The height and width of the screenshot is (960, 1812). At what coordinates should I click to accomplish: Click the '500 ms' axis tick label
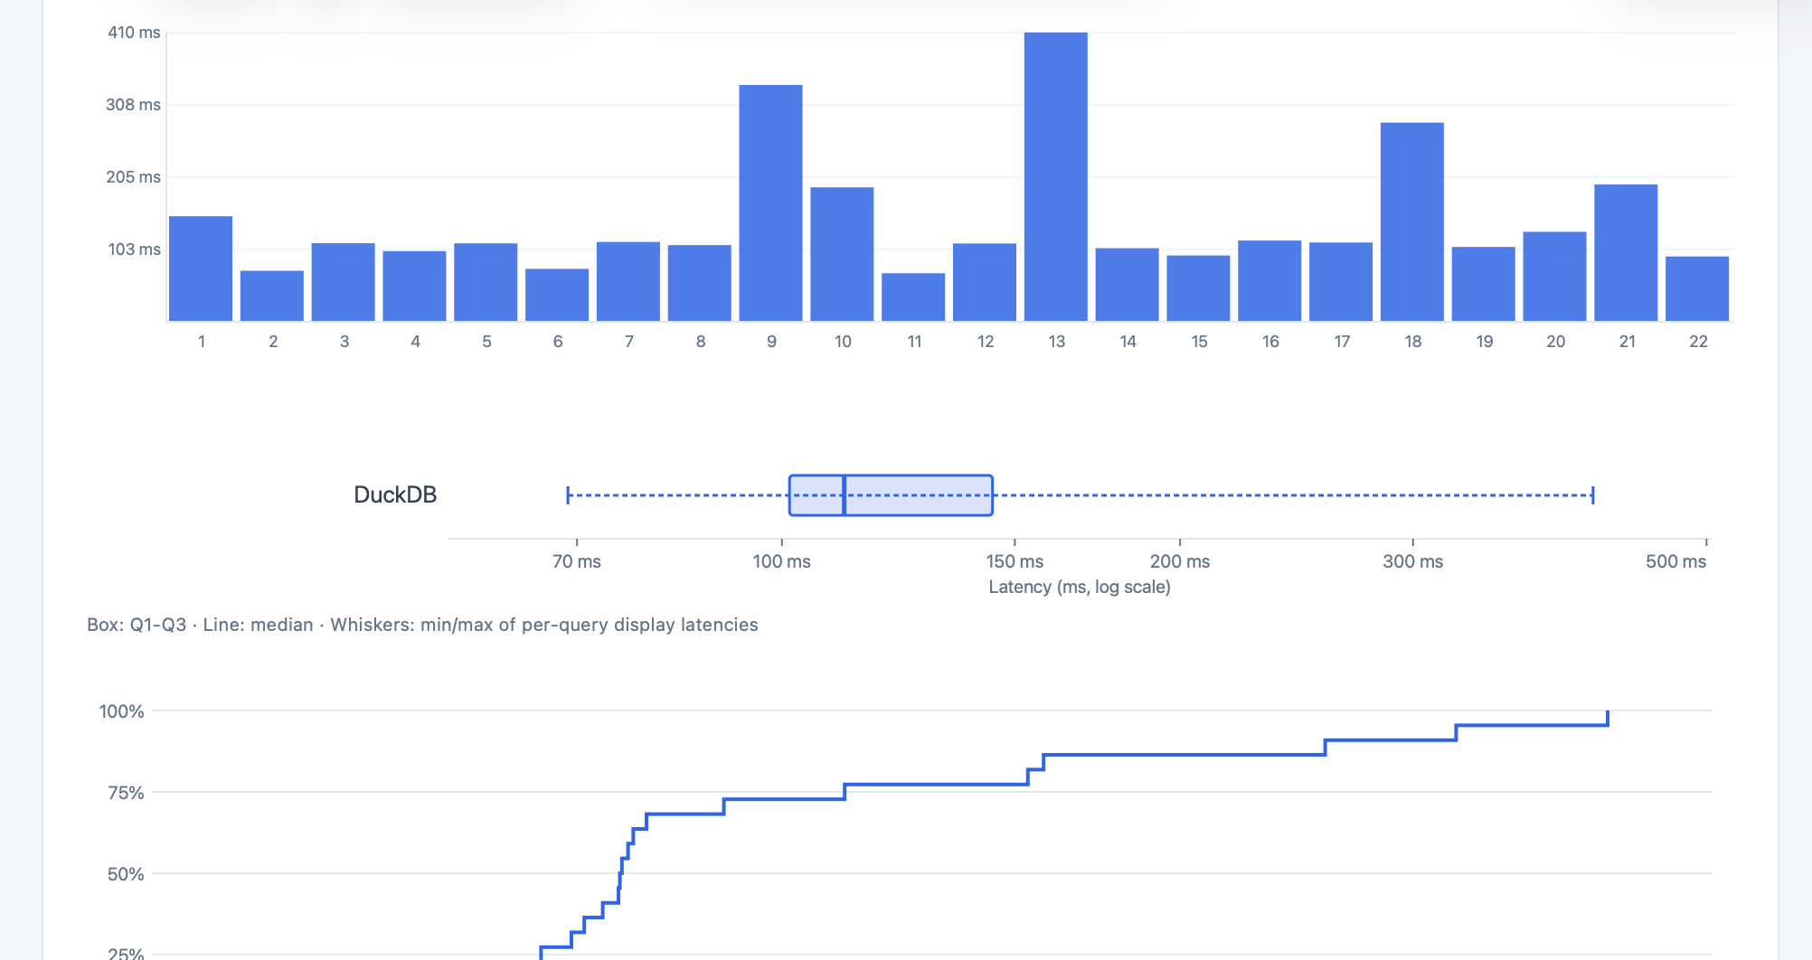click(x=1676, y=561)
